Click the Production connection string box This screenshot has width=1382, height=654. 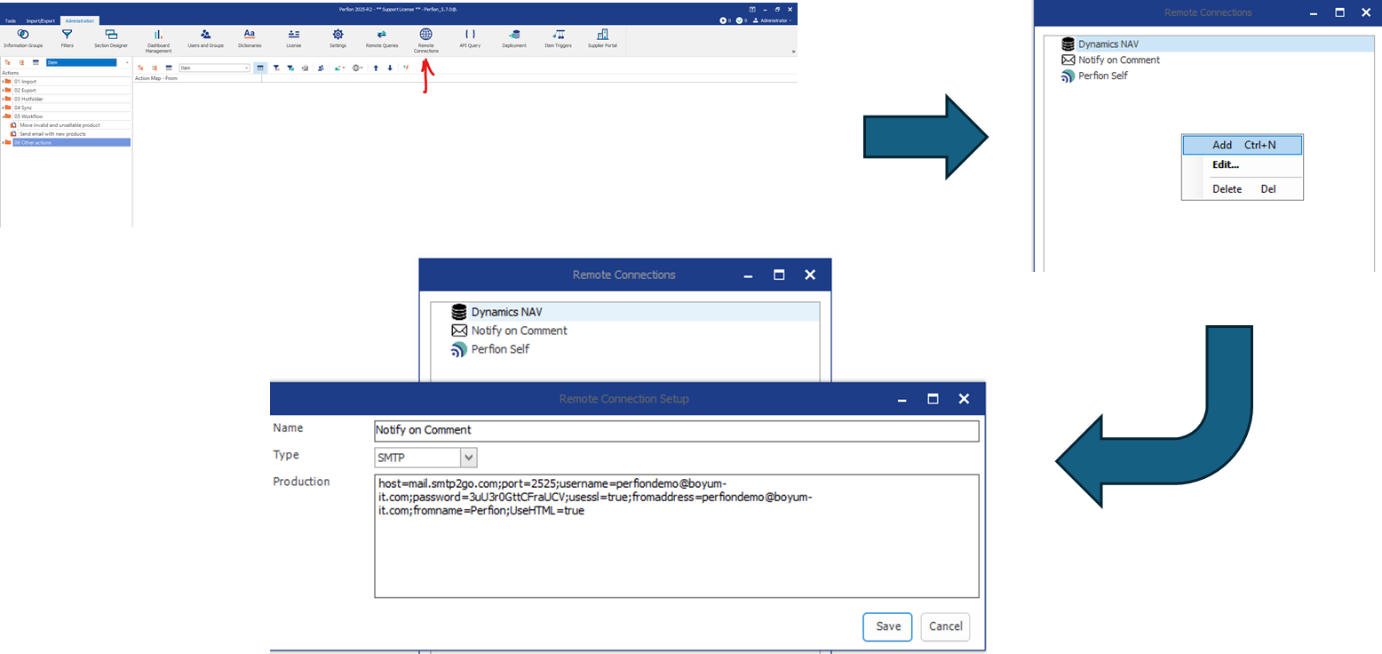point(677,536)
